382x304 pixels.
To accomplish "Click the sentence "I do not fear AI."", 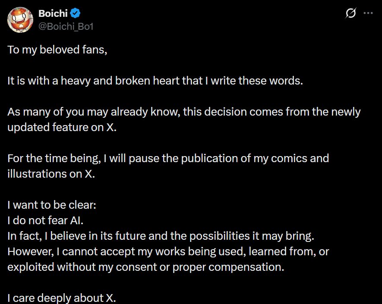I will 45,220.
